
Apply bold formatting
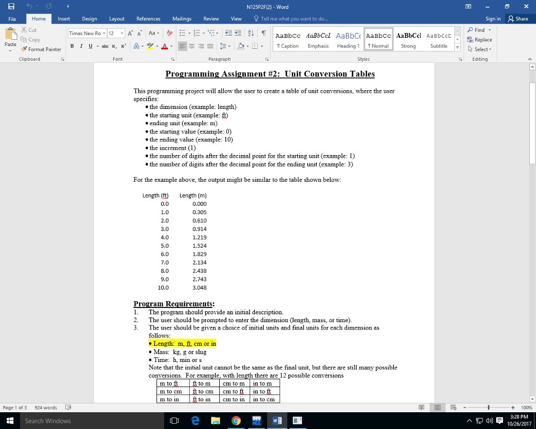pyautogui.click(x=71, y=46)
